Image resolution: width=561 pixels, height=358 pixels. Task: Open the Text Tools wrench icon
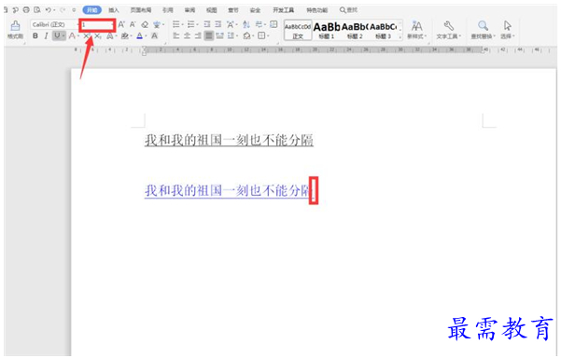click(x=449, y=26)
